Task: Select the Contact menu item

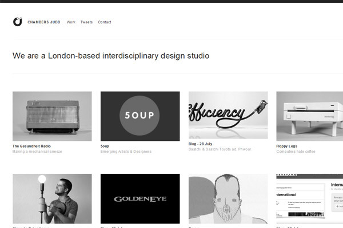Action: (x=105, y=22)
